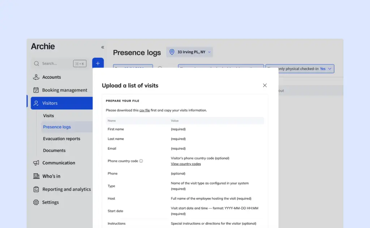The width and height of the screenshot is (370, 228).
Task: Open Documents submenu item
Action: pyautogui.click(x=54, y=150)
